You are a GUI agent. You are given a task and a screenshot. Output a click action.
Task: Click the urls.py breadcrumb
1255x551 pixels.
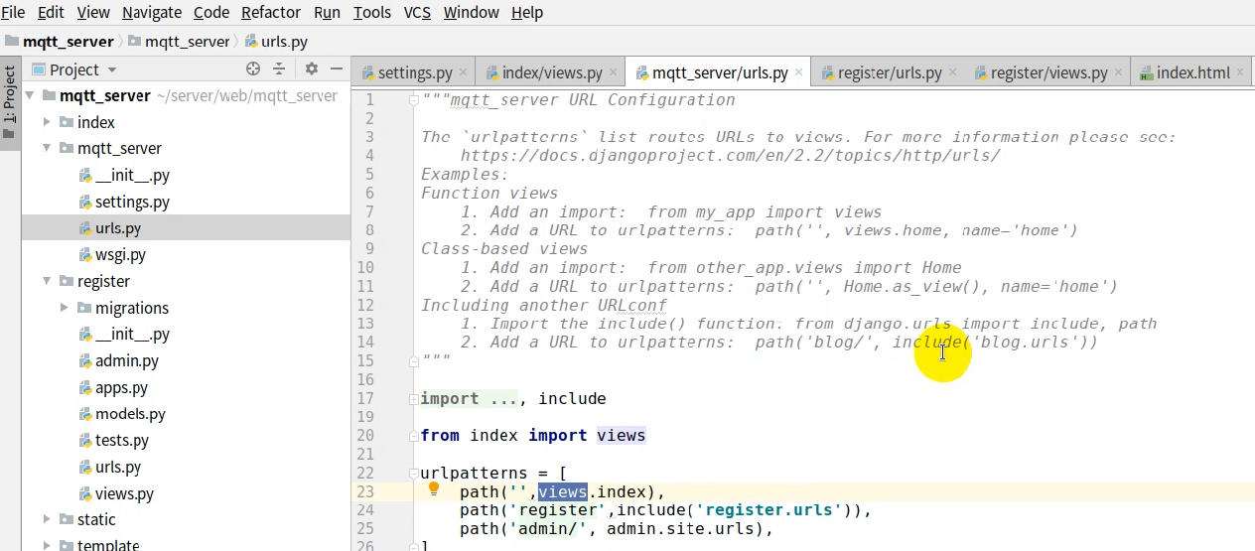click(276, 42)
